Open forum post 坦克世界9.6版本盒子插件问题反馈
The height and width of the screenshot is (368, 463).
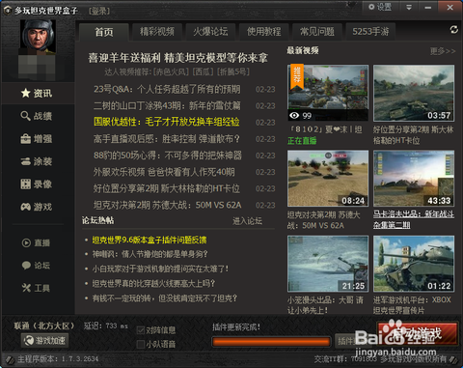point(150,240)
